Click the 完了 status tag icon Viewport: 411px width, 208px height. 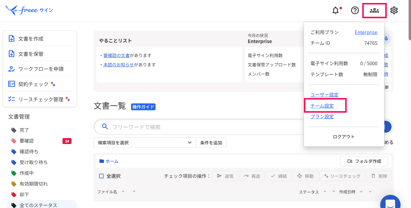coord(14,130)
